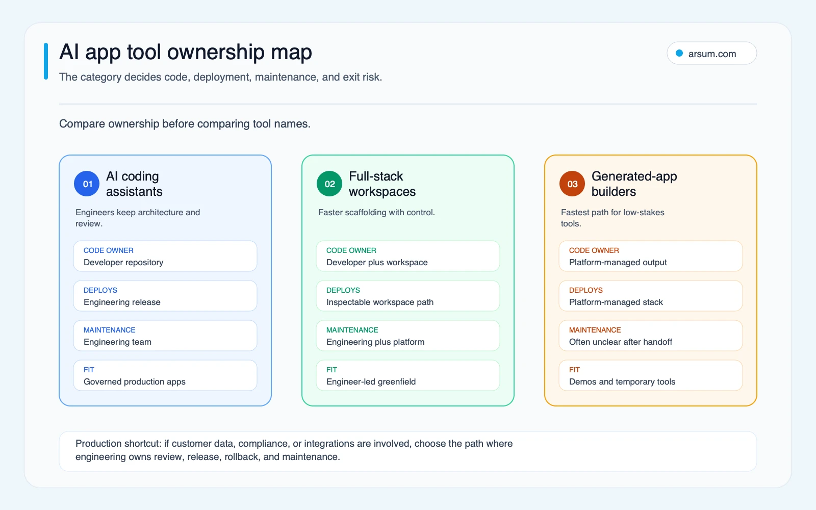
Task: Select the 'Full-stack workspaces' heading
Action: (x=382, y=184)
